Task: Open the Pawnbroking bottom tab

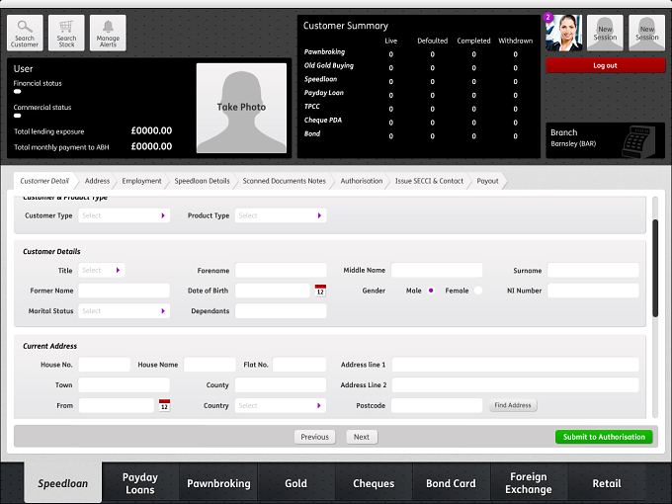Action: tap(218, 483)
